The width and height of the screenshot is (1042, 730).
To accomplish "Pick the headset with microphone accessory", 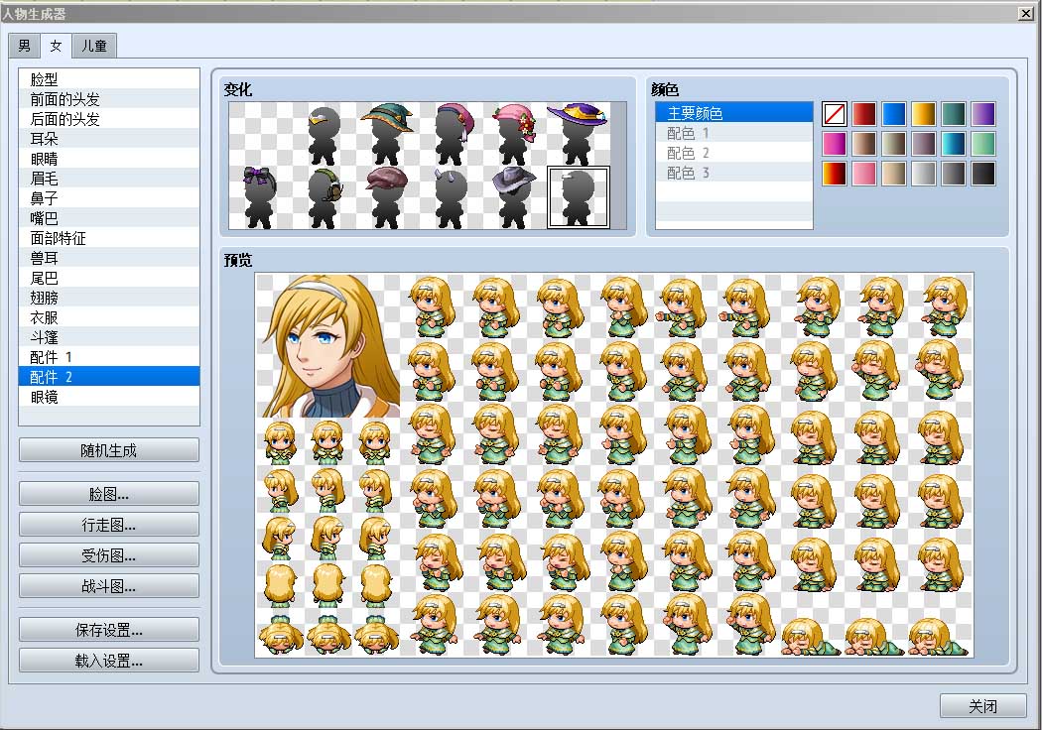I will click(323, 198).
